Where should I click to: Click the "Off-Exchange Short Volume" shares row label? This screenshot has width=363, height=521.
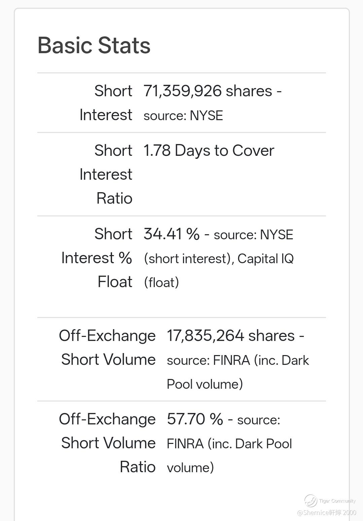[108, 347]
